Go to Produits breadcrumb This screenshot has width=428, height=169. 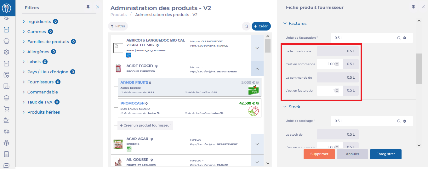pyautogui.click(x=118, y=14)
